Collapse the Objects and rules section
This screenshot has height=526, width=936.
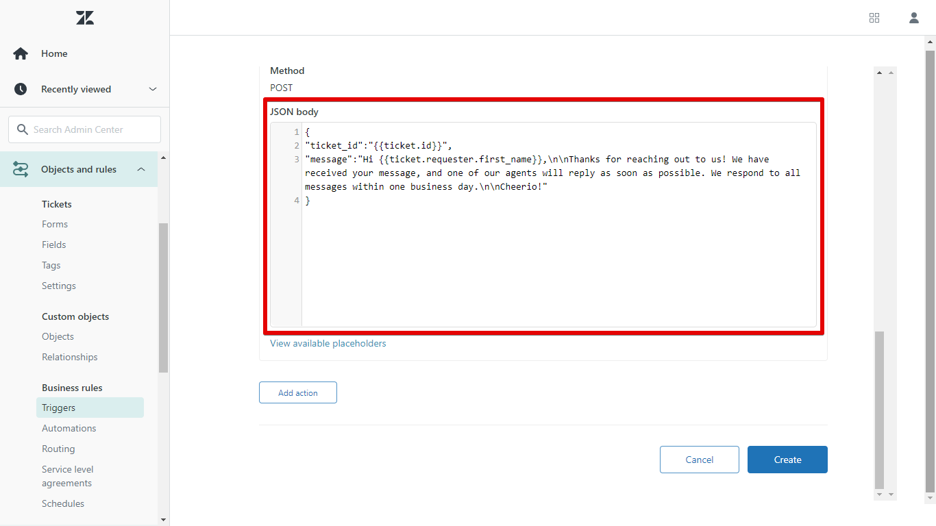click(141, 169)
